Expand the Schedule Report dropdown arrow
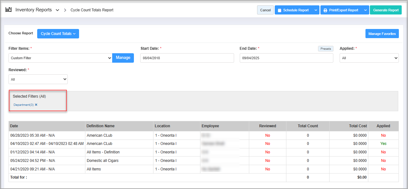408x189 pixels. pyautogui.click(x=316, y=10)
